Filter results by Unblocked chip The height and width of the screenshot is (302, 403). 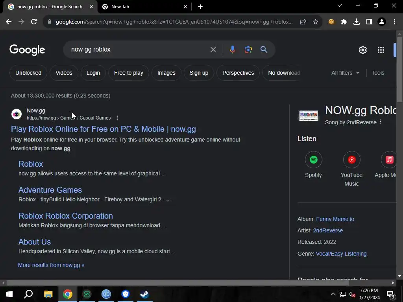[x=28, y=73]
